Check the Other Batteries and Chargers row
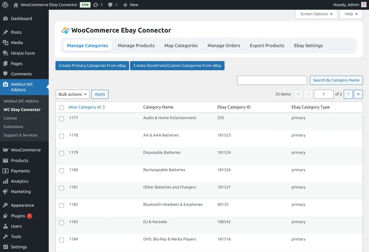Viewport: 369px width, 252px height. click(61, 188)
